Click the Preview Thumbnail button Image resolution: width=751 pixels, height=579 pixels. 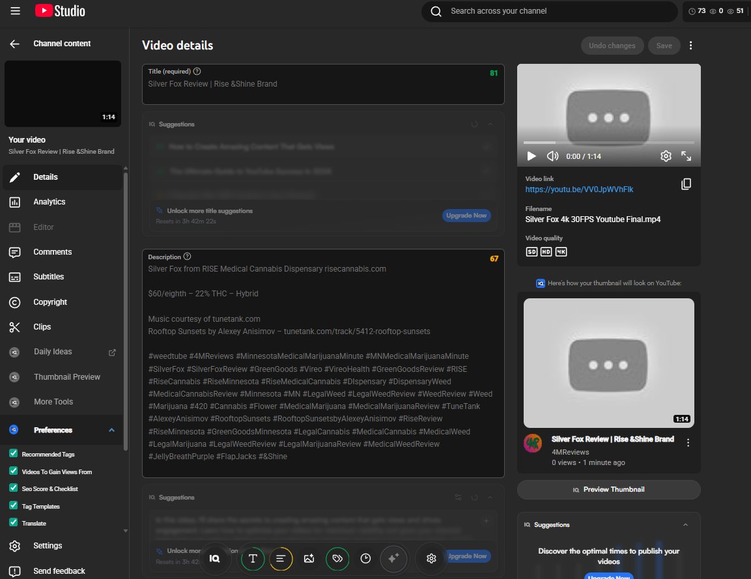(x=609, y=489)
